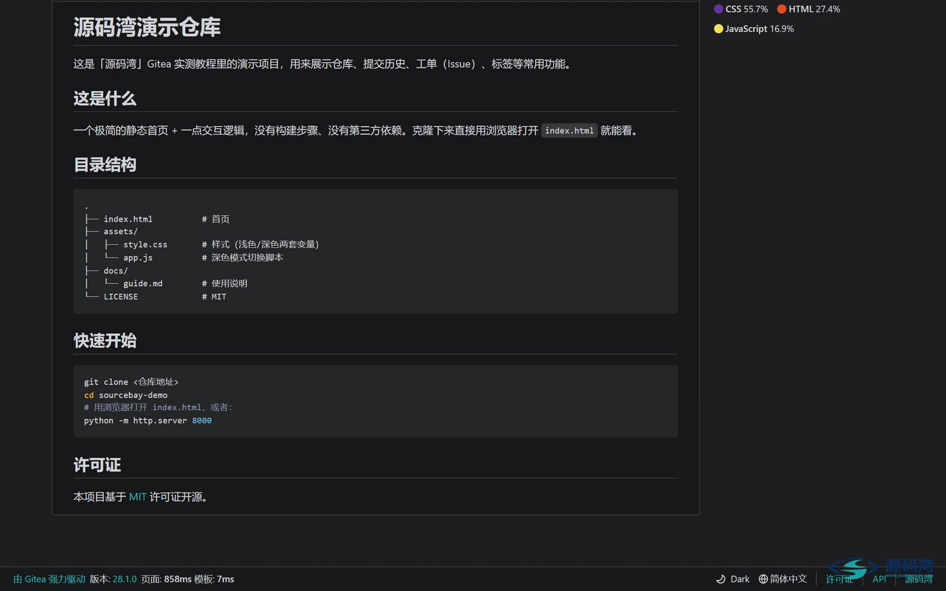Click the JavaScript 16.9% language entry
The height and width of the screenshot is (591, 946).
(x=754, y=28)
